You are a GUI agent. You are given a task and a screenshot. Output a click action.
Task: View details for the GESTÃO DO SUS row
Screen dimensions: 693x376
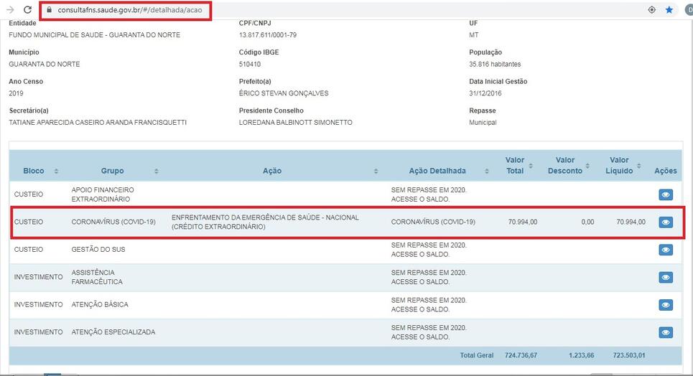666,250
